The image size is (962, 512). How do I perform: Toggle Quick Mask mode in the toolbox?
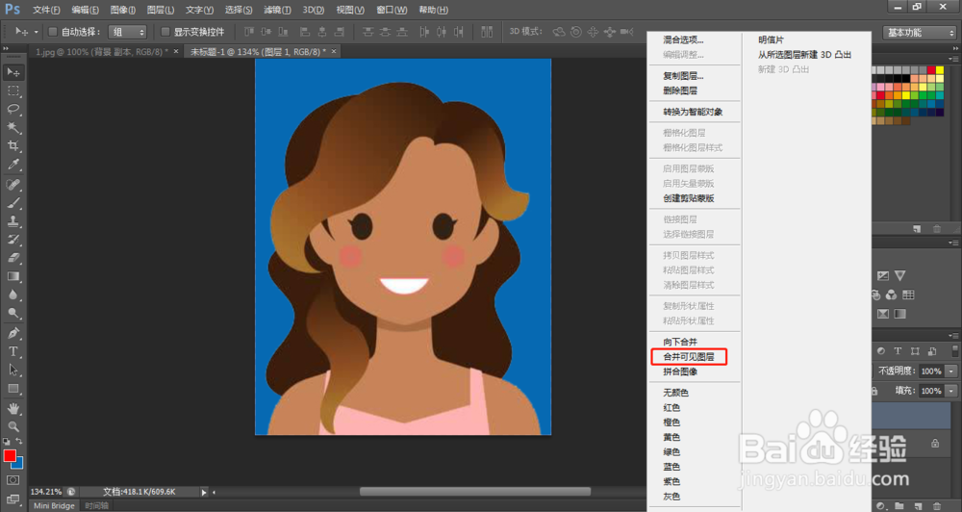13,480
